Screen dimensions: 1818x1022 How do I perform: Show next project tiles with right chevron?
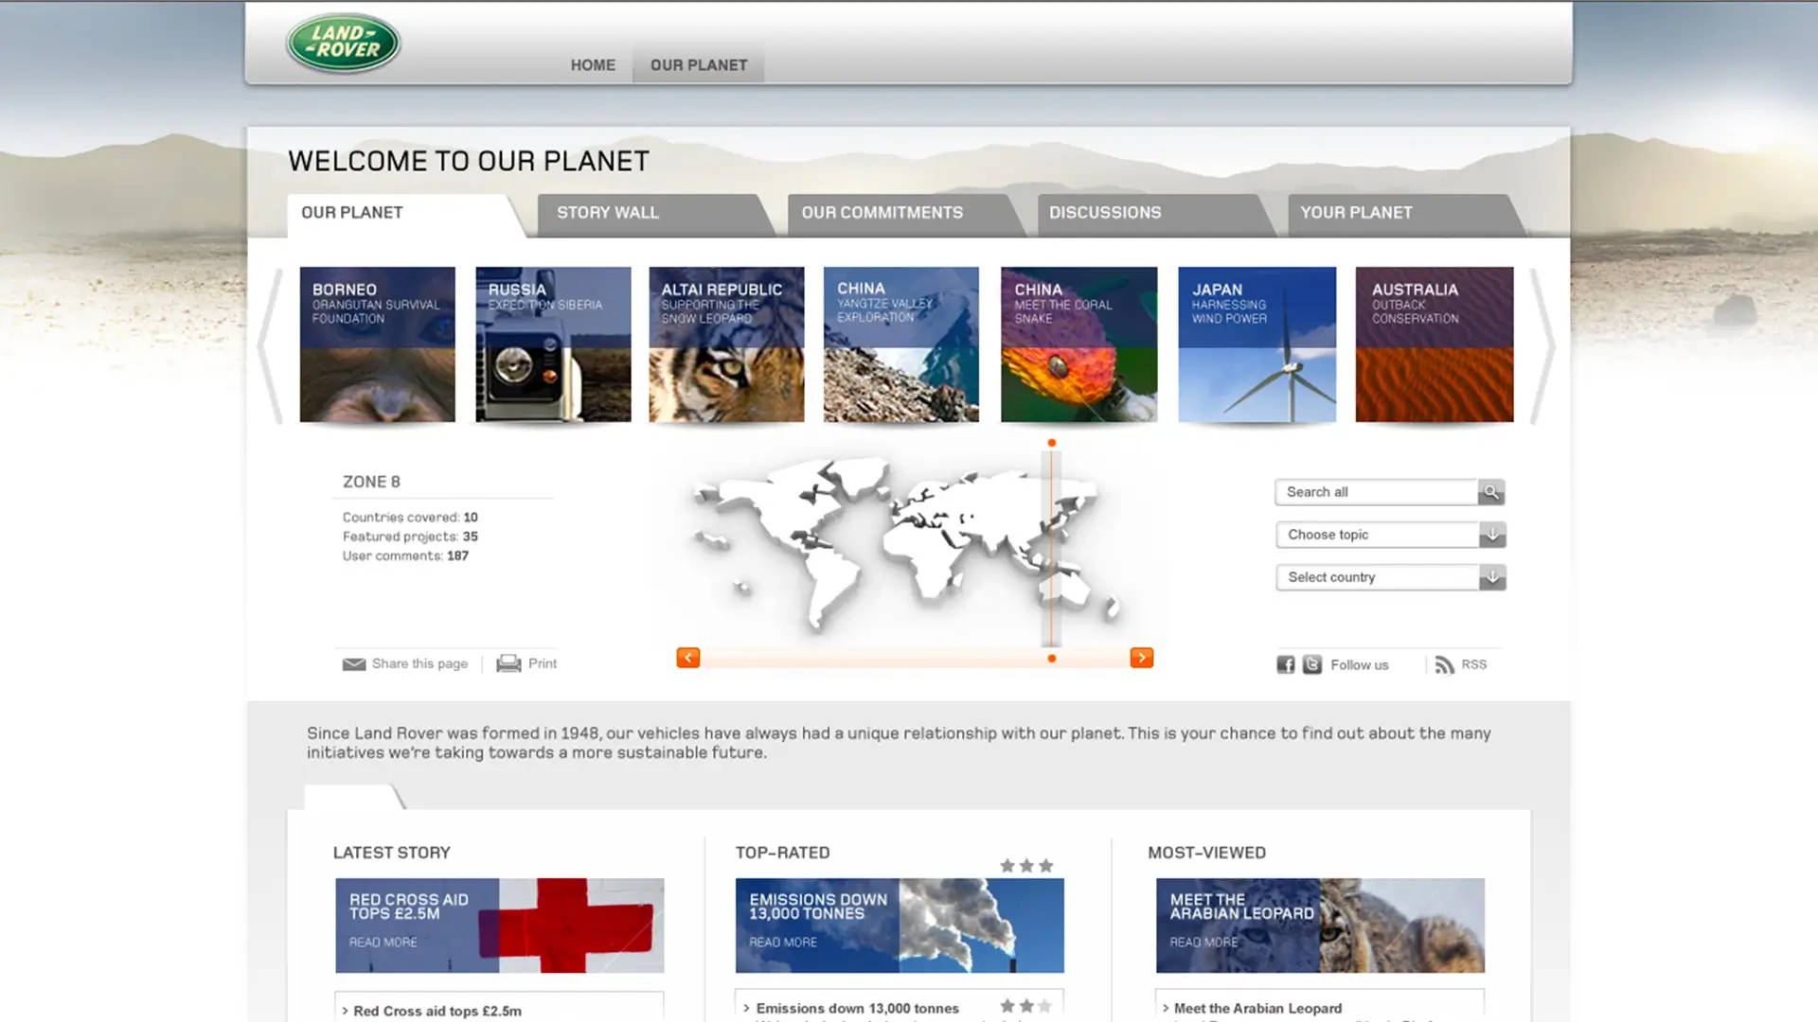pos(1543,346)
